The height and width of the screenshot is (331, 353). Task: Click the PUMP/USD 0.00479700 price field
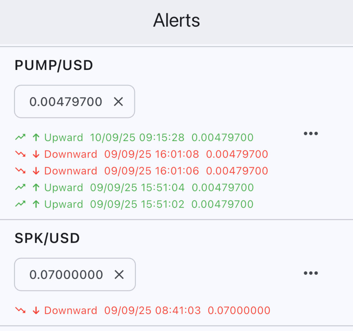(66, 102)
